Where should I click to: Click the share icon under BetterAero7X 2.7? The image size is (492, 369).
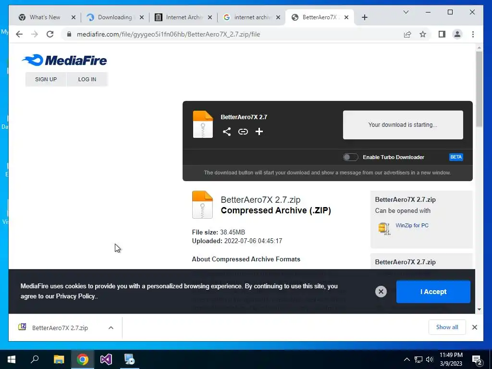(x=227, y=132)
